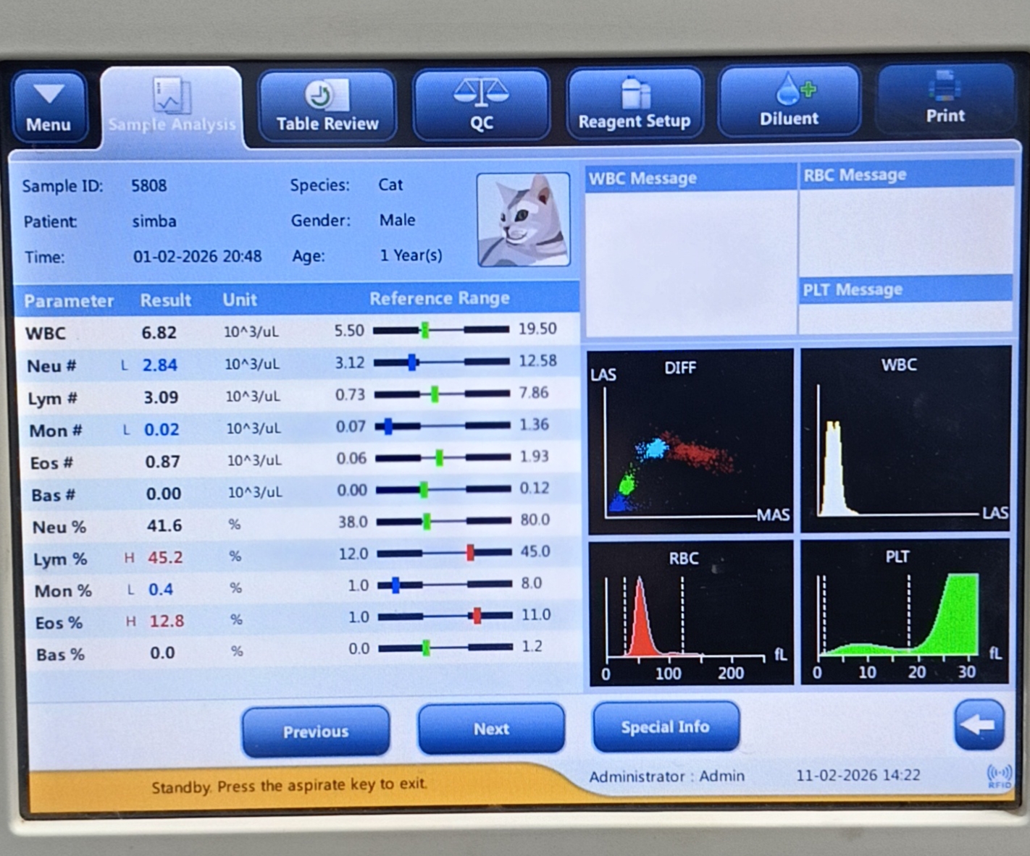Viewport: 1030px width, 856px height.
Task: Click the Sample ID value 5808
Action: click(149, 186)
